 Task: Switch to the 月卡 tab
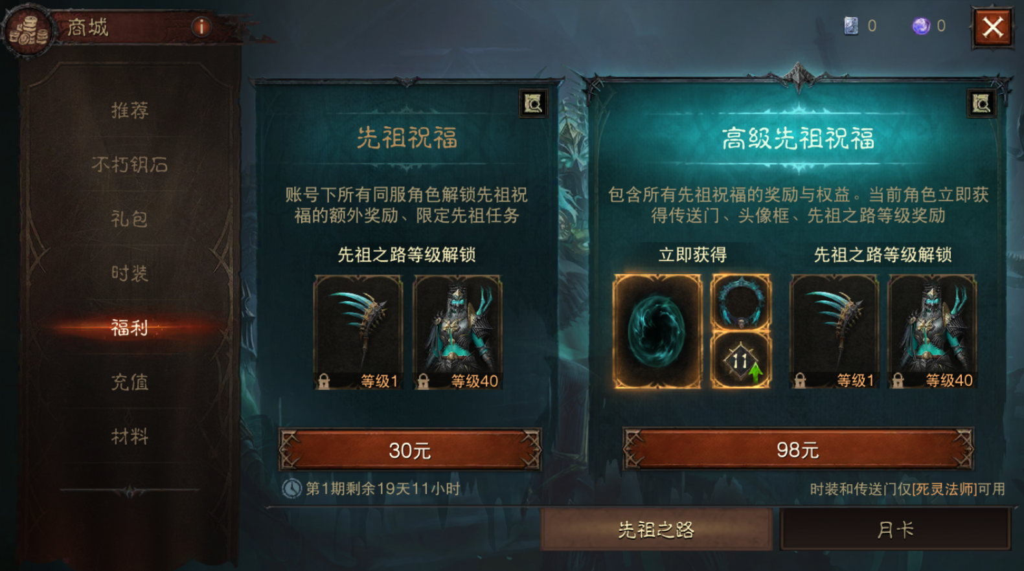[x=896, y=530]
